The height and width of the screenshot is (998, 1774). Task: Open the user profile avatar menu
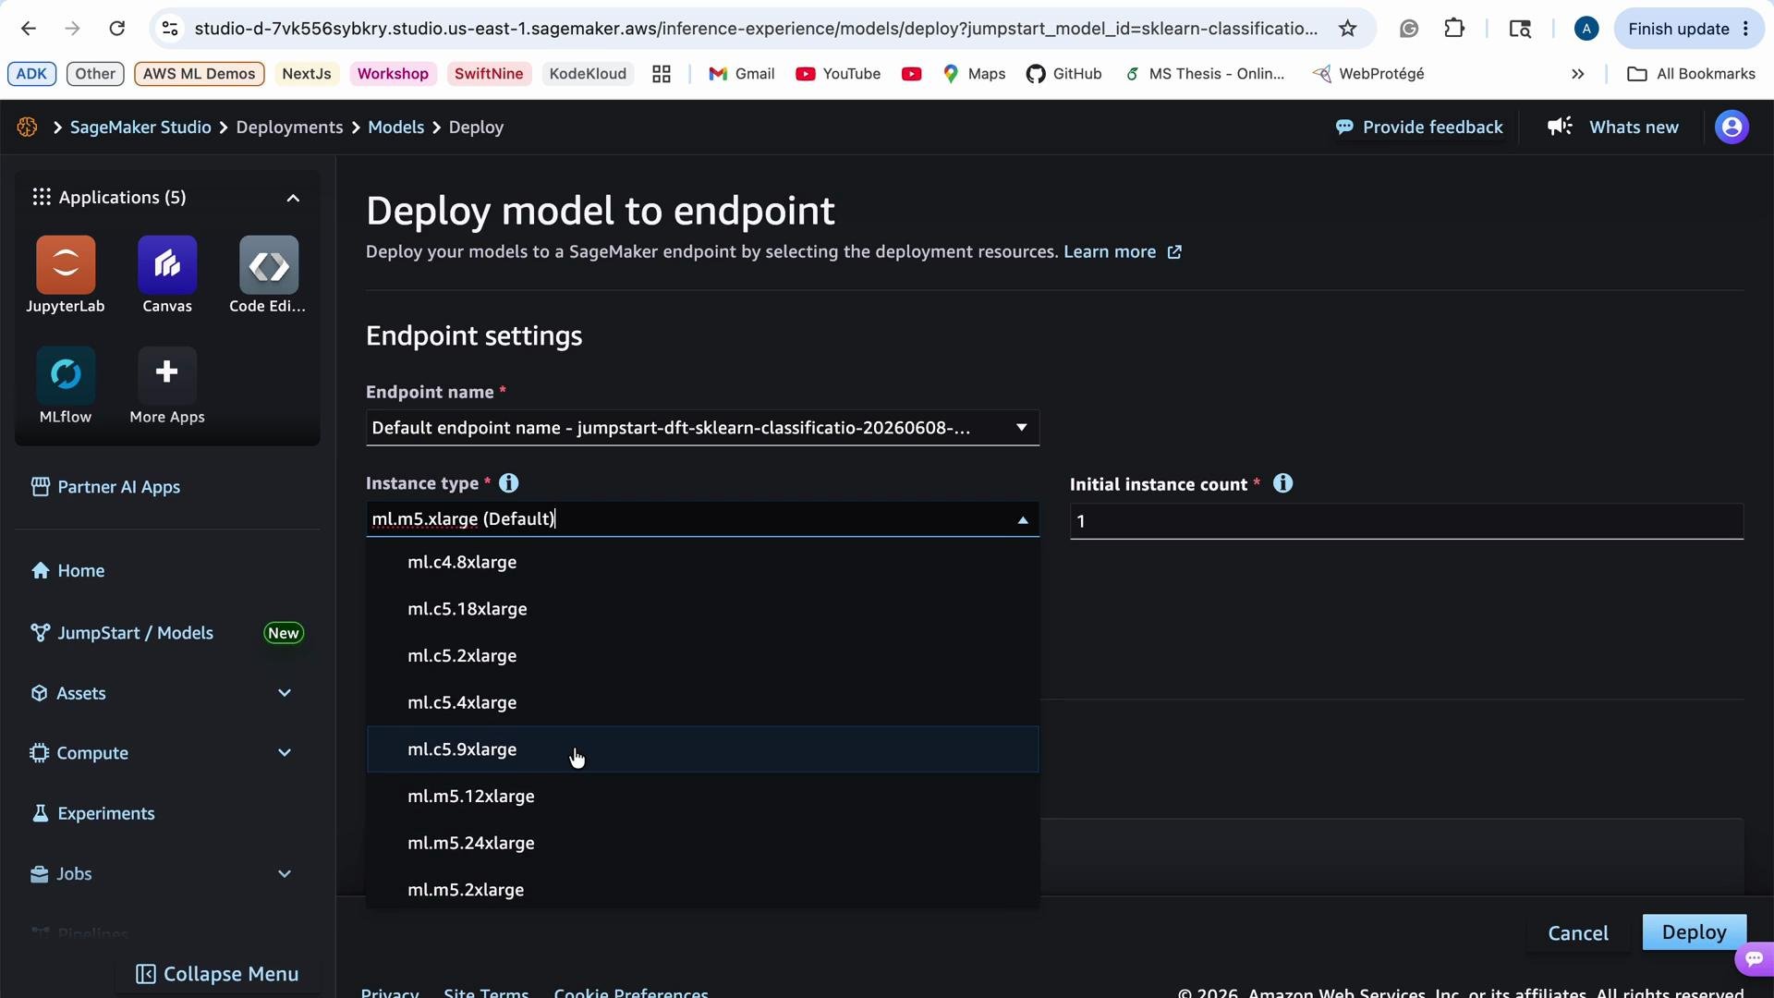pyautogui.click(x=1731, y=128)
